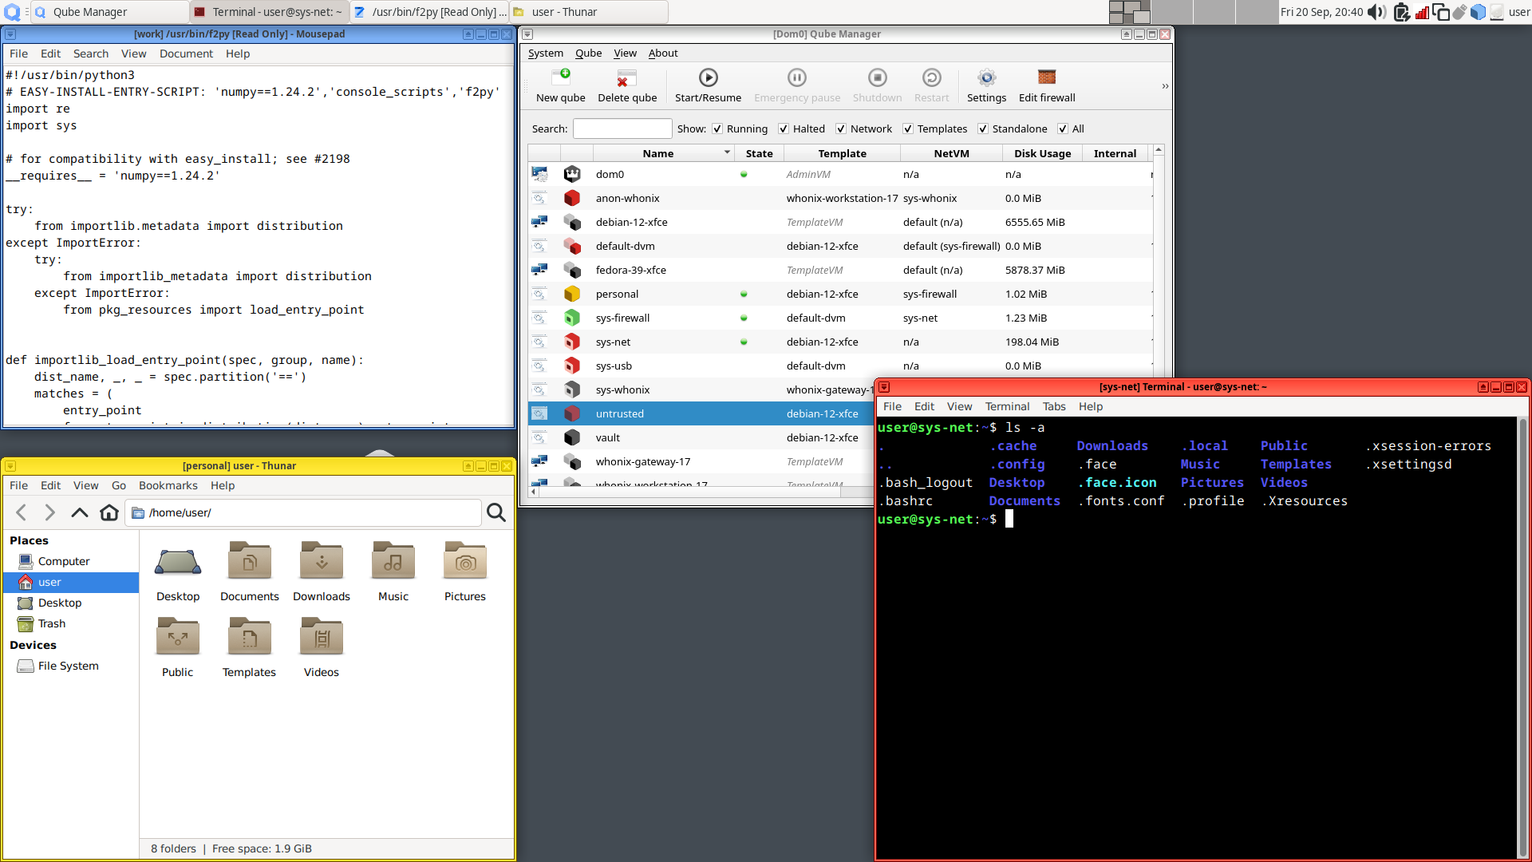Select the Public folder icon
The width and height of the screenshot is (1532, 862).
click(178, 636)
